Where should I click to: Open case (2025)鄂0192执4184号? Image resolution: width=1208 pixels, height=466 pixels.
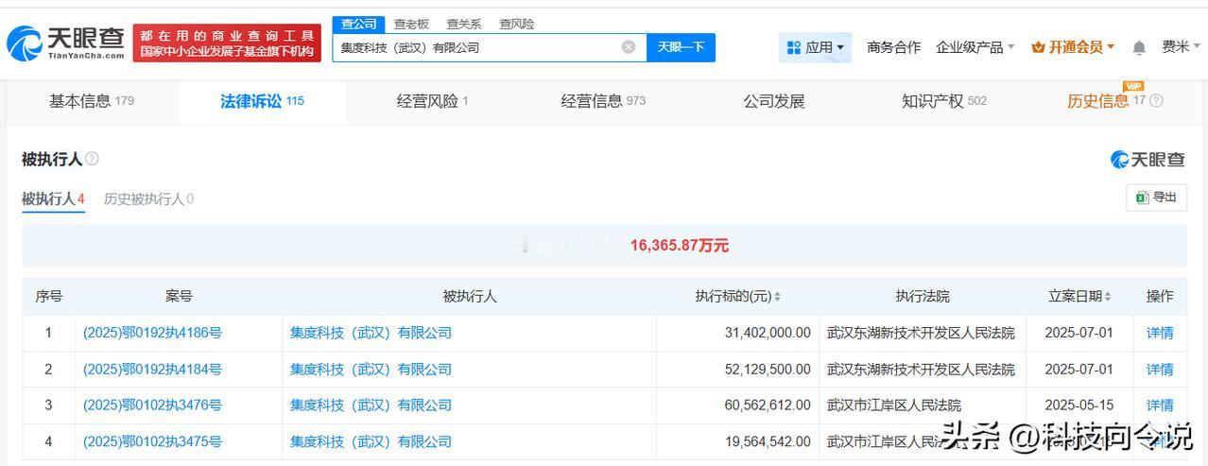point(152,369)
